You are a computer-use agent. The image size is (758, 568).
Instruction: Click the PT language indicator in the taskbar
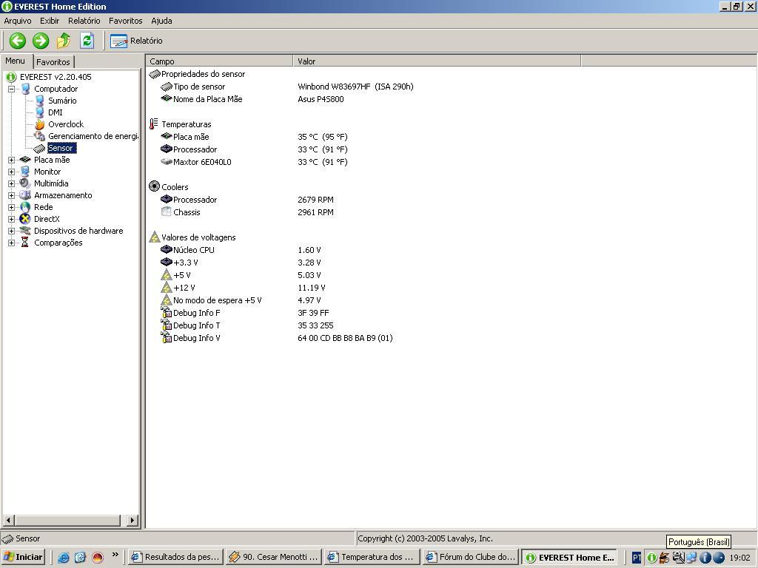click(637, 558)
